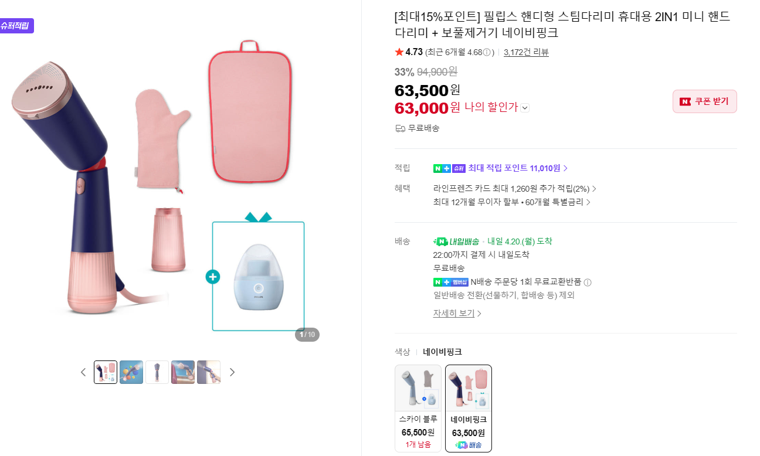The image size is (760, 456).
Task: Click the truck icon next to 무료배송
Action: pos(401,128)
